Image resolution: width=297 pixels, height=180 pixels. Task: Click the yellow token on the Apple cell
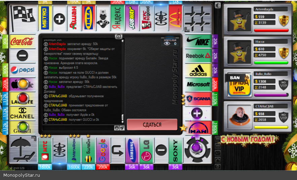23,83
